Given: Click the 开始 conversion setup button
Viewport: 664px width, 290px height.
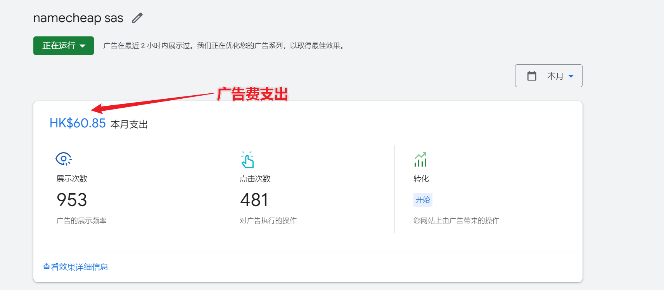Looking at the screenshot, I should 423,200.
